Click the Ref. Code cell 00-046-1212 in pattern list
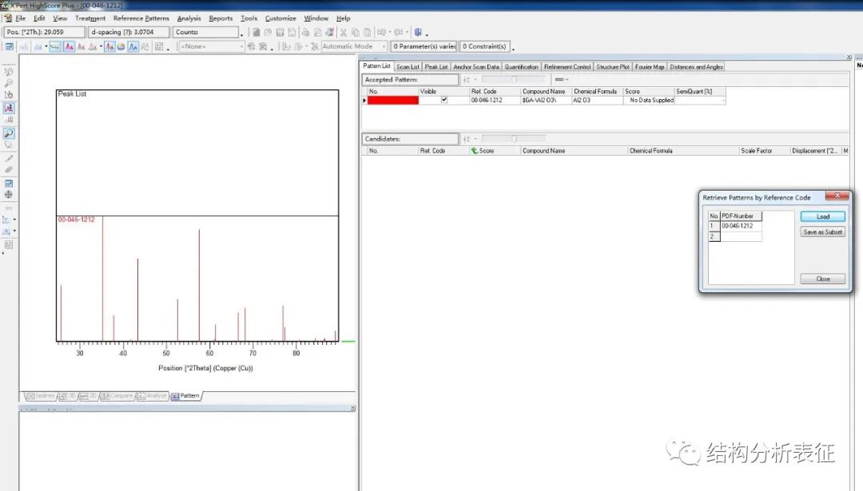The width and height of the screenshot is (863, 491). (x=495, y=100)
